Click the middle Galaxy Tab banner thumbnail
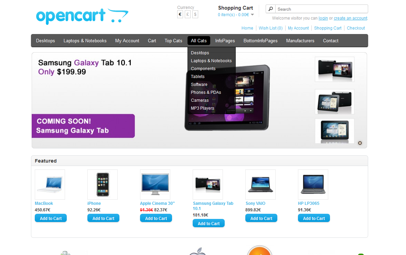The width and height of the screenshot is (406, 255). [334, 102]
